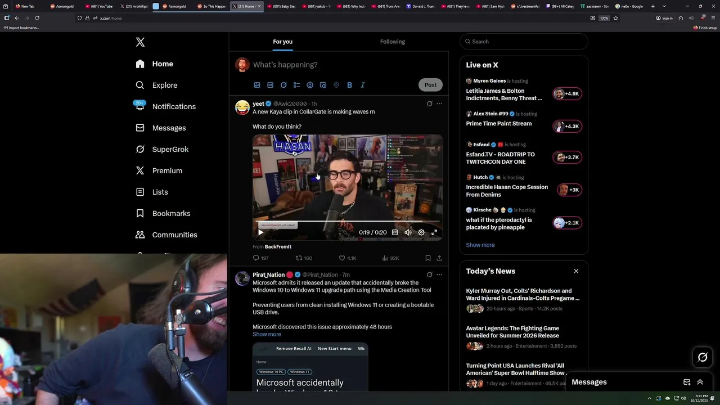View analytics showing 92K views
720x405 pixels.
click(390, 258)
